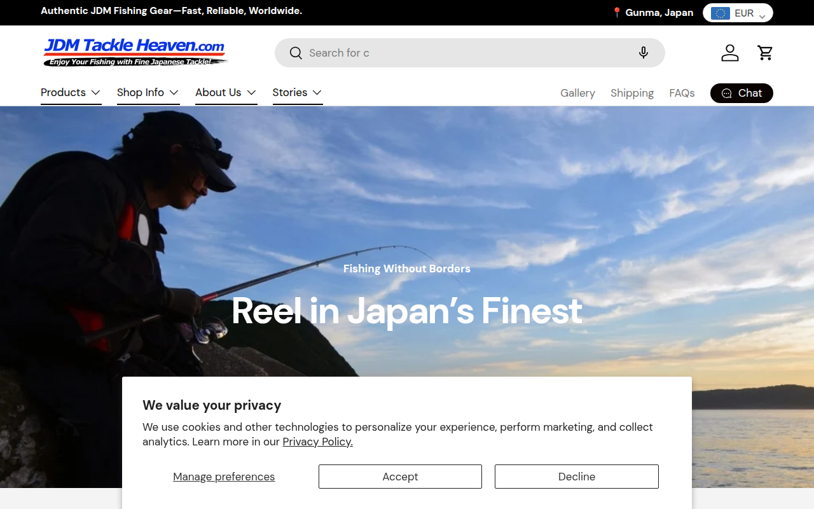Open the shopping cart icon
This screenshot has width=814, height=509.
pos(765,53)
